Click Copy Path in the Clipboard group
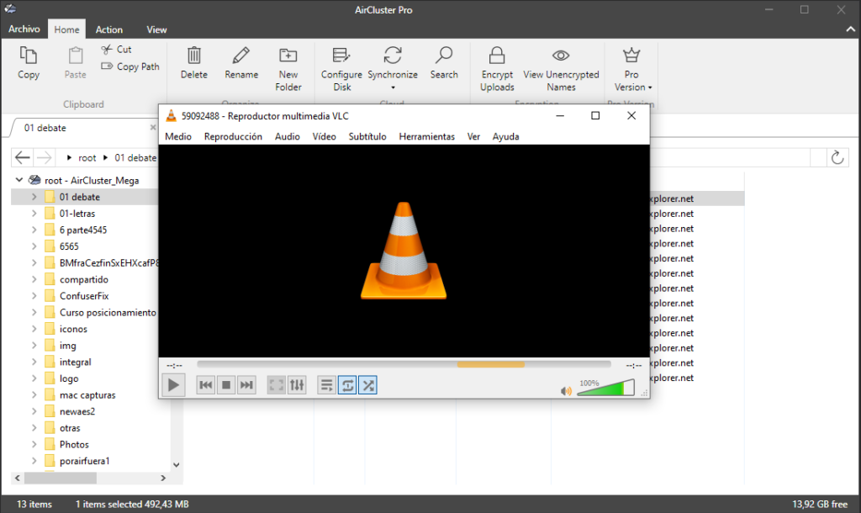The image size is (861, 513). 130,66
